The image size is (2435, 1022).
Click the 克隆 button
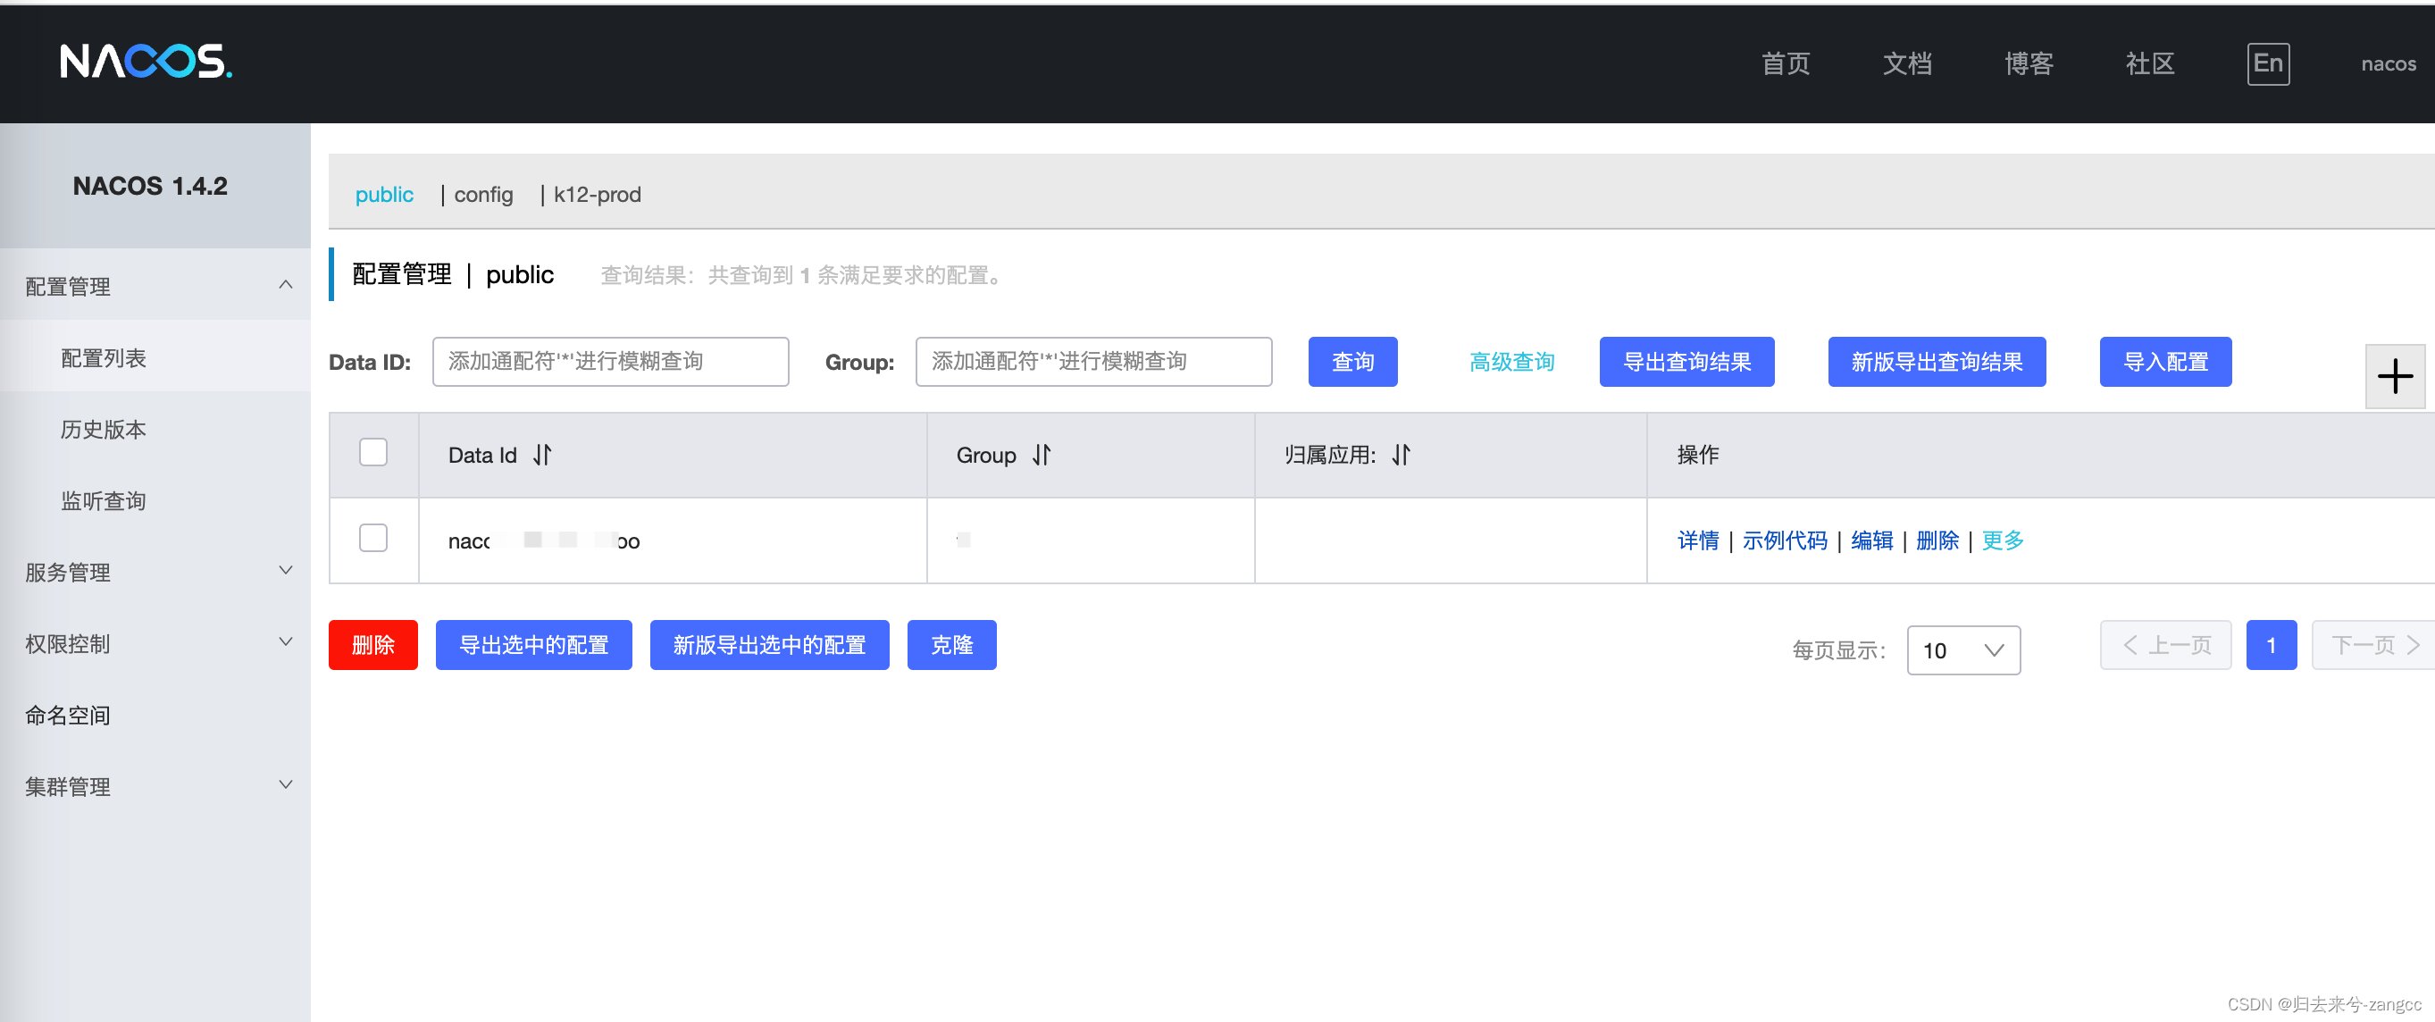tap(951, 645)
